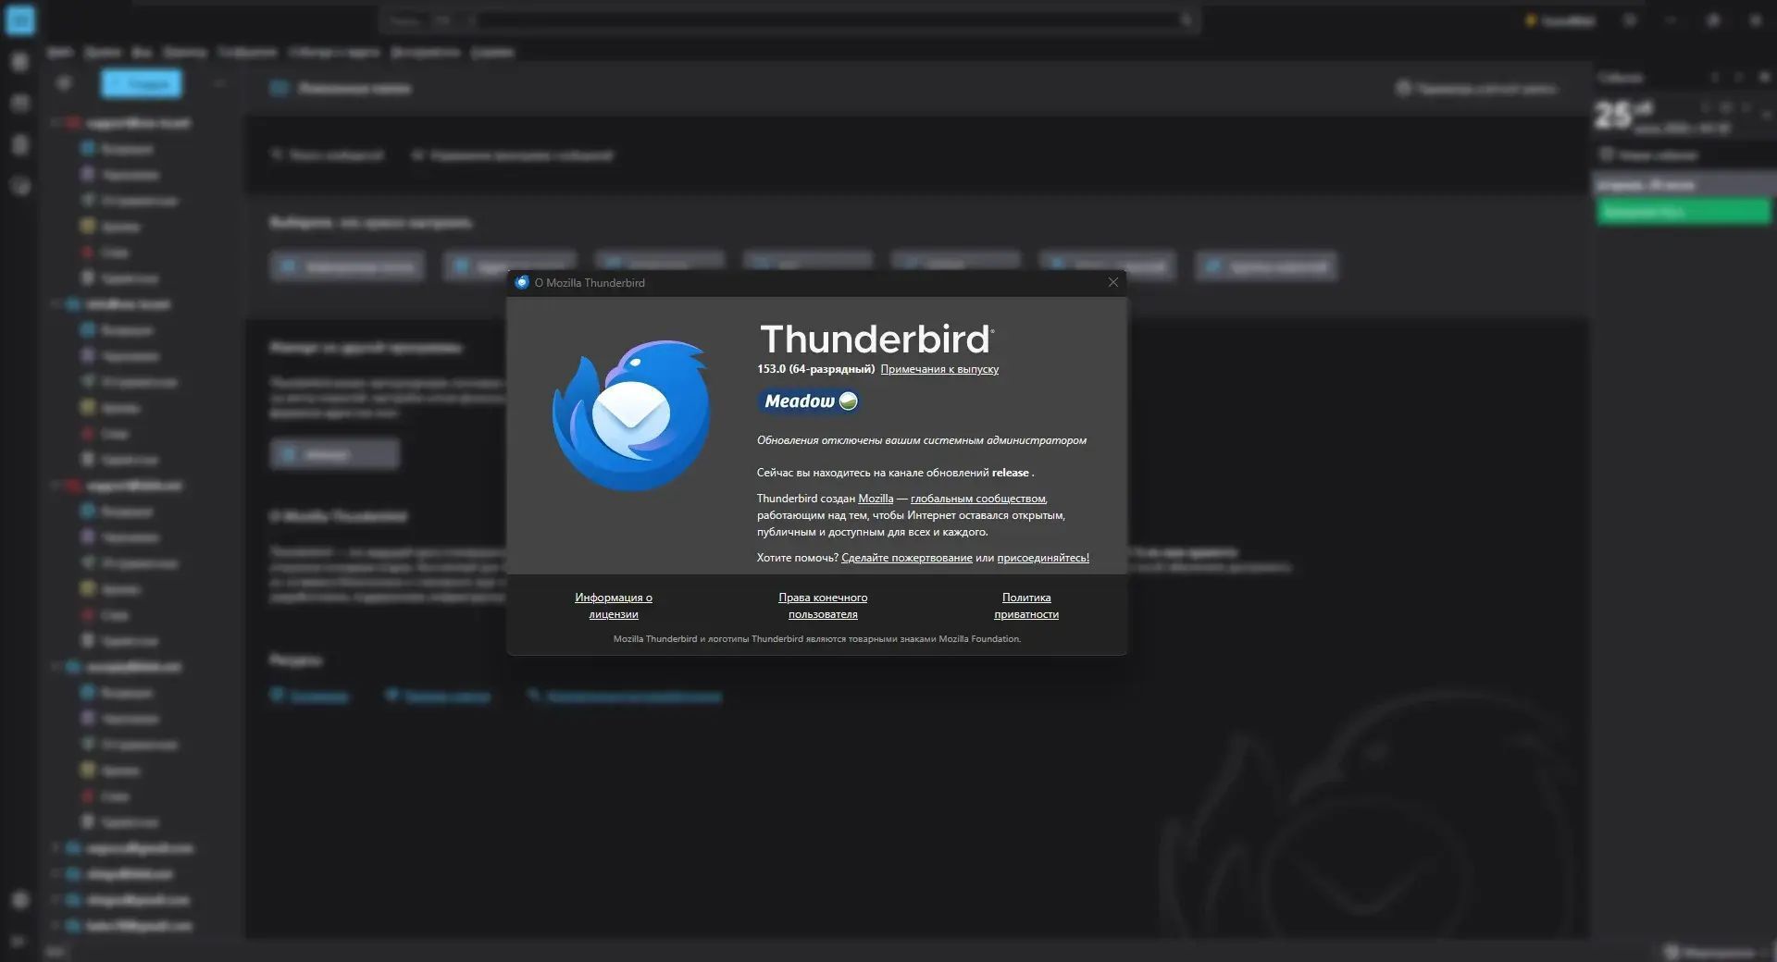Open the 'присоединяйтесь!' link
The width and height of the screenshot is (1777, 962).
coord(1043,558)
